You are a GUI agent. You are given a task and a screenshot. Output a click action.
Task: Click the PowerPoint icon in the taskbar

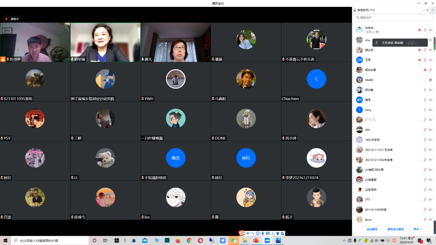(255, 241)
